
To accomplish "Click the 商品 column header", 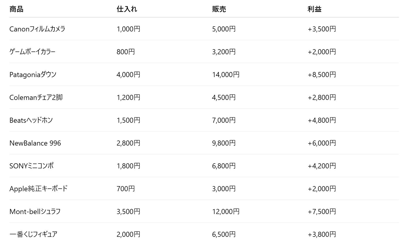I will pos(16,9).
